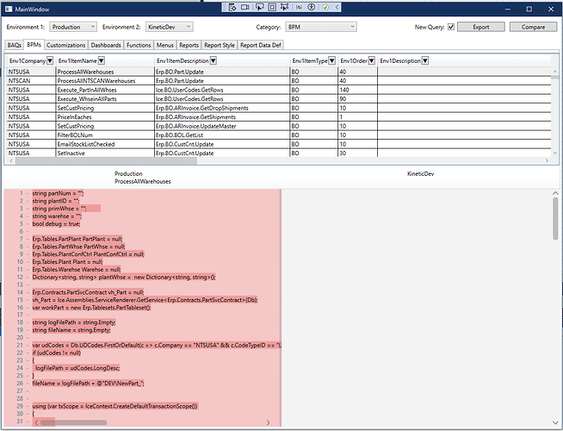The width and height of the screenshot is (563, 431).
Task: Select the SetInactive row
Action: click(279, 153)
